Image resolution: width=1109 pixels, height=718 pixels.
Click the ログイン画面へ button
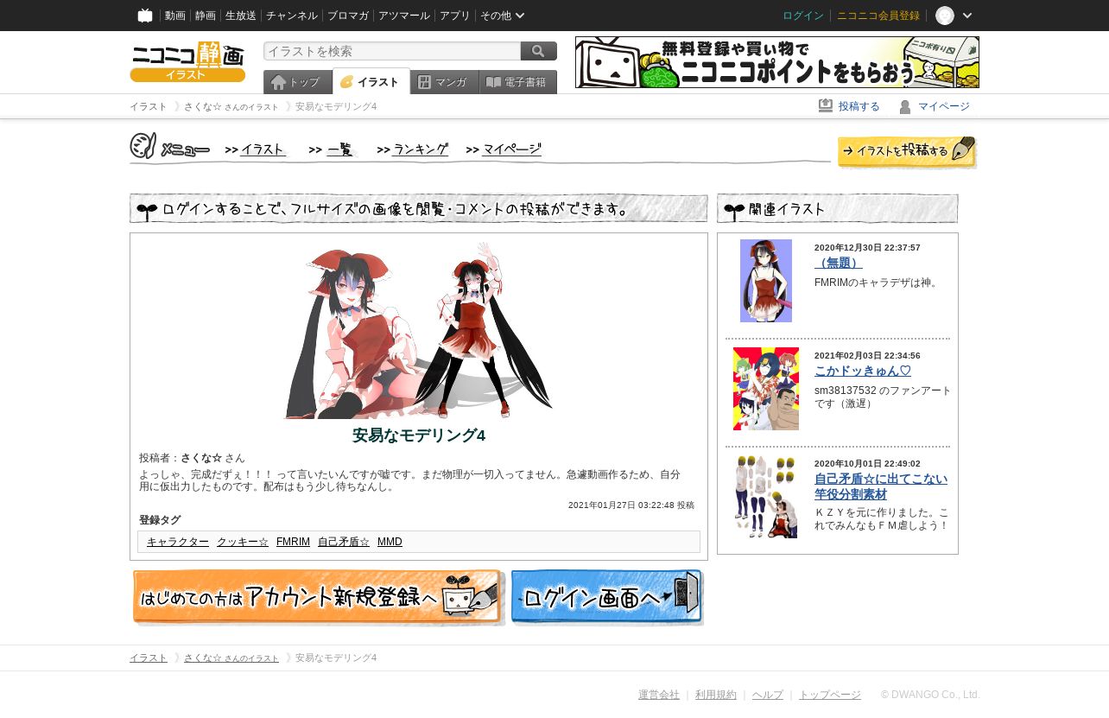tap(607, 597)
